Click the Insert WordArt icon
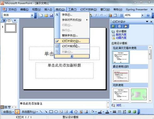The width and height of the screenshot is (154, 119). click(71, 112)
